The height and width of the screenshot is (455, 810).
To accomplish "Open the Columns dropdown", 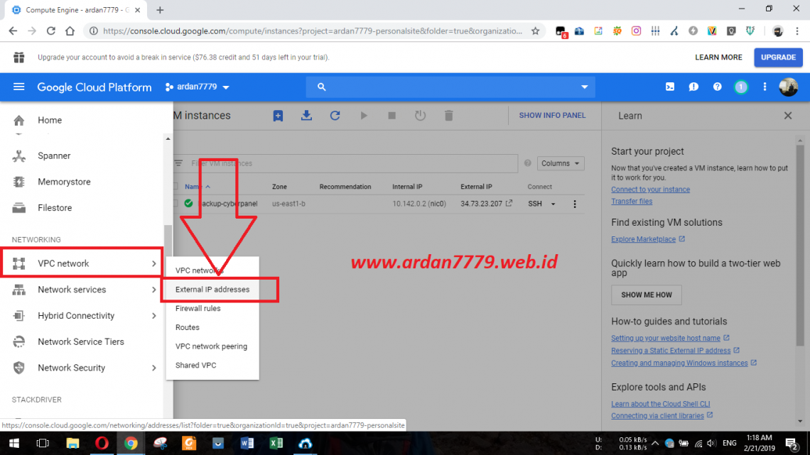I will pos(561,163).
